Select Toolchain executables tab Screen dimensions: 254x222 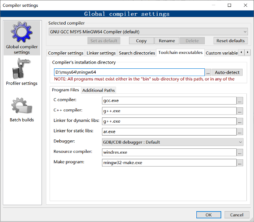tap(181, 53)
